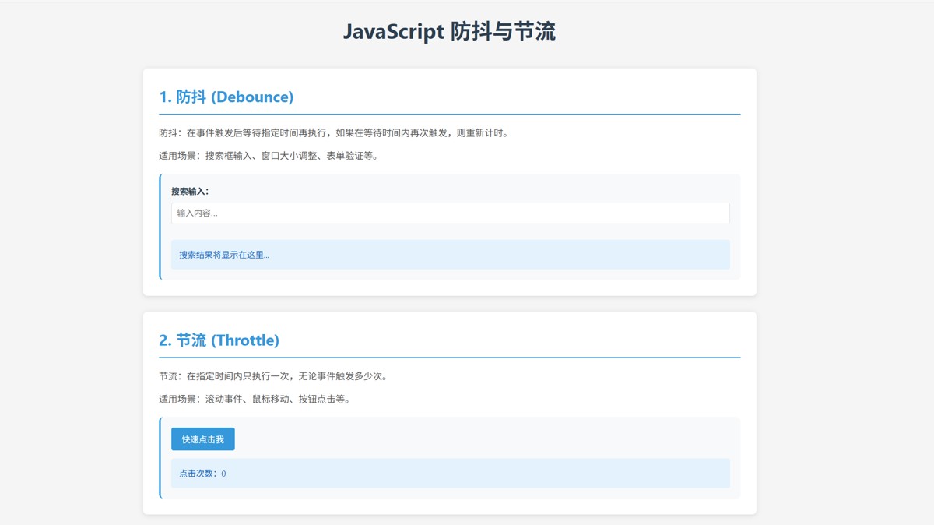Image resolution: width=934 pixels, height=525 pixels.
Task: Click the "搜索结果将显示在这里..." result box
Action: pyautogui.click(x=450, y=255)
